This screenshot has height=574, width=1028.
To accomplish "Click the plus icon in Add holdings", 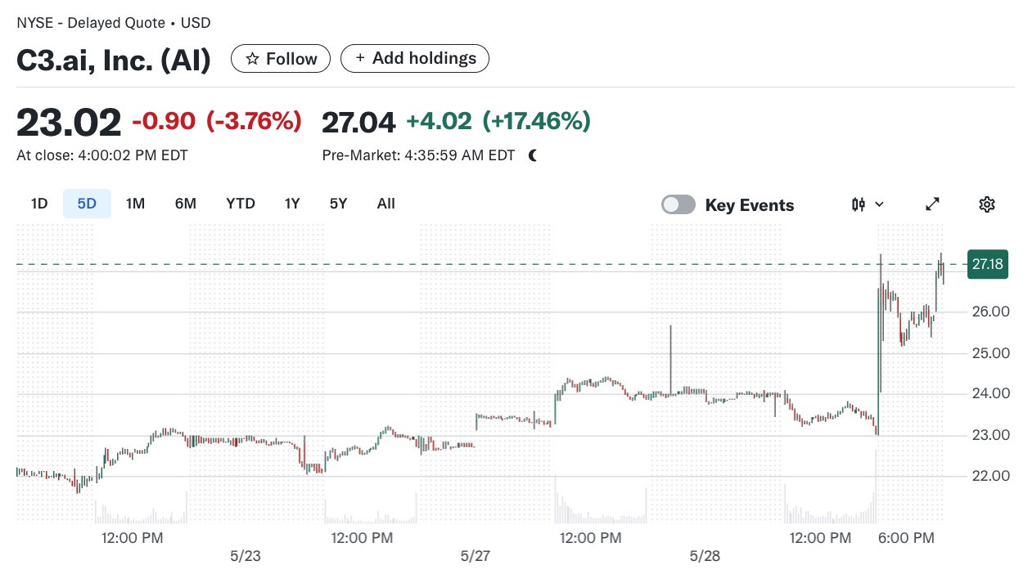I will [x=360, y=59].
